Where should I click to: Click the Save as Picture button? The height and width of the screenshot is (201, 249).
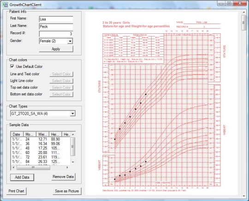[x=67, y=191]
